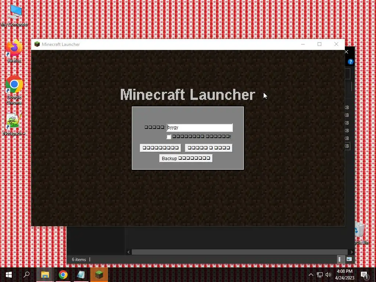Switch File Explorer to large icons view
This screenshot has width=376, height=282.
(349, 259)
